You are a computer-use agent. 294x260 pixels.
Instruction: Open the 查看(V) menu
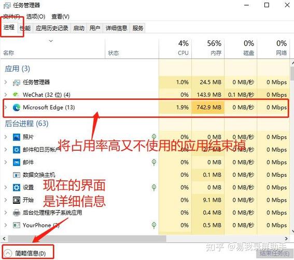click(60, 17)
